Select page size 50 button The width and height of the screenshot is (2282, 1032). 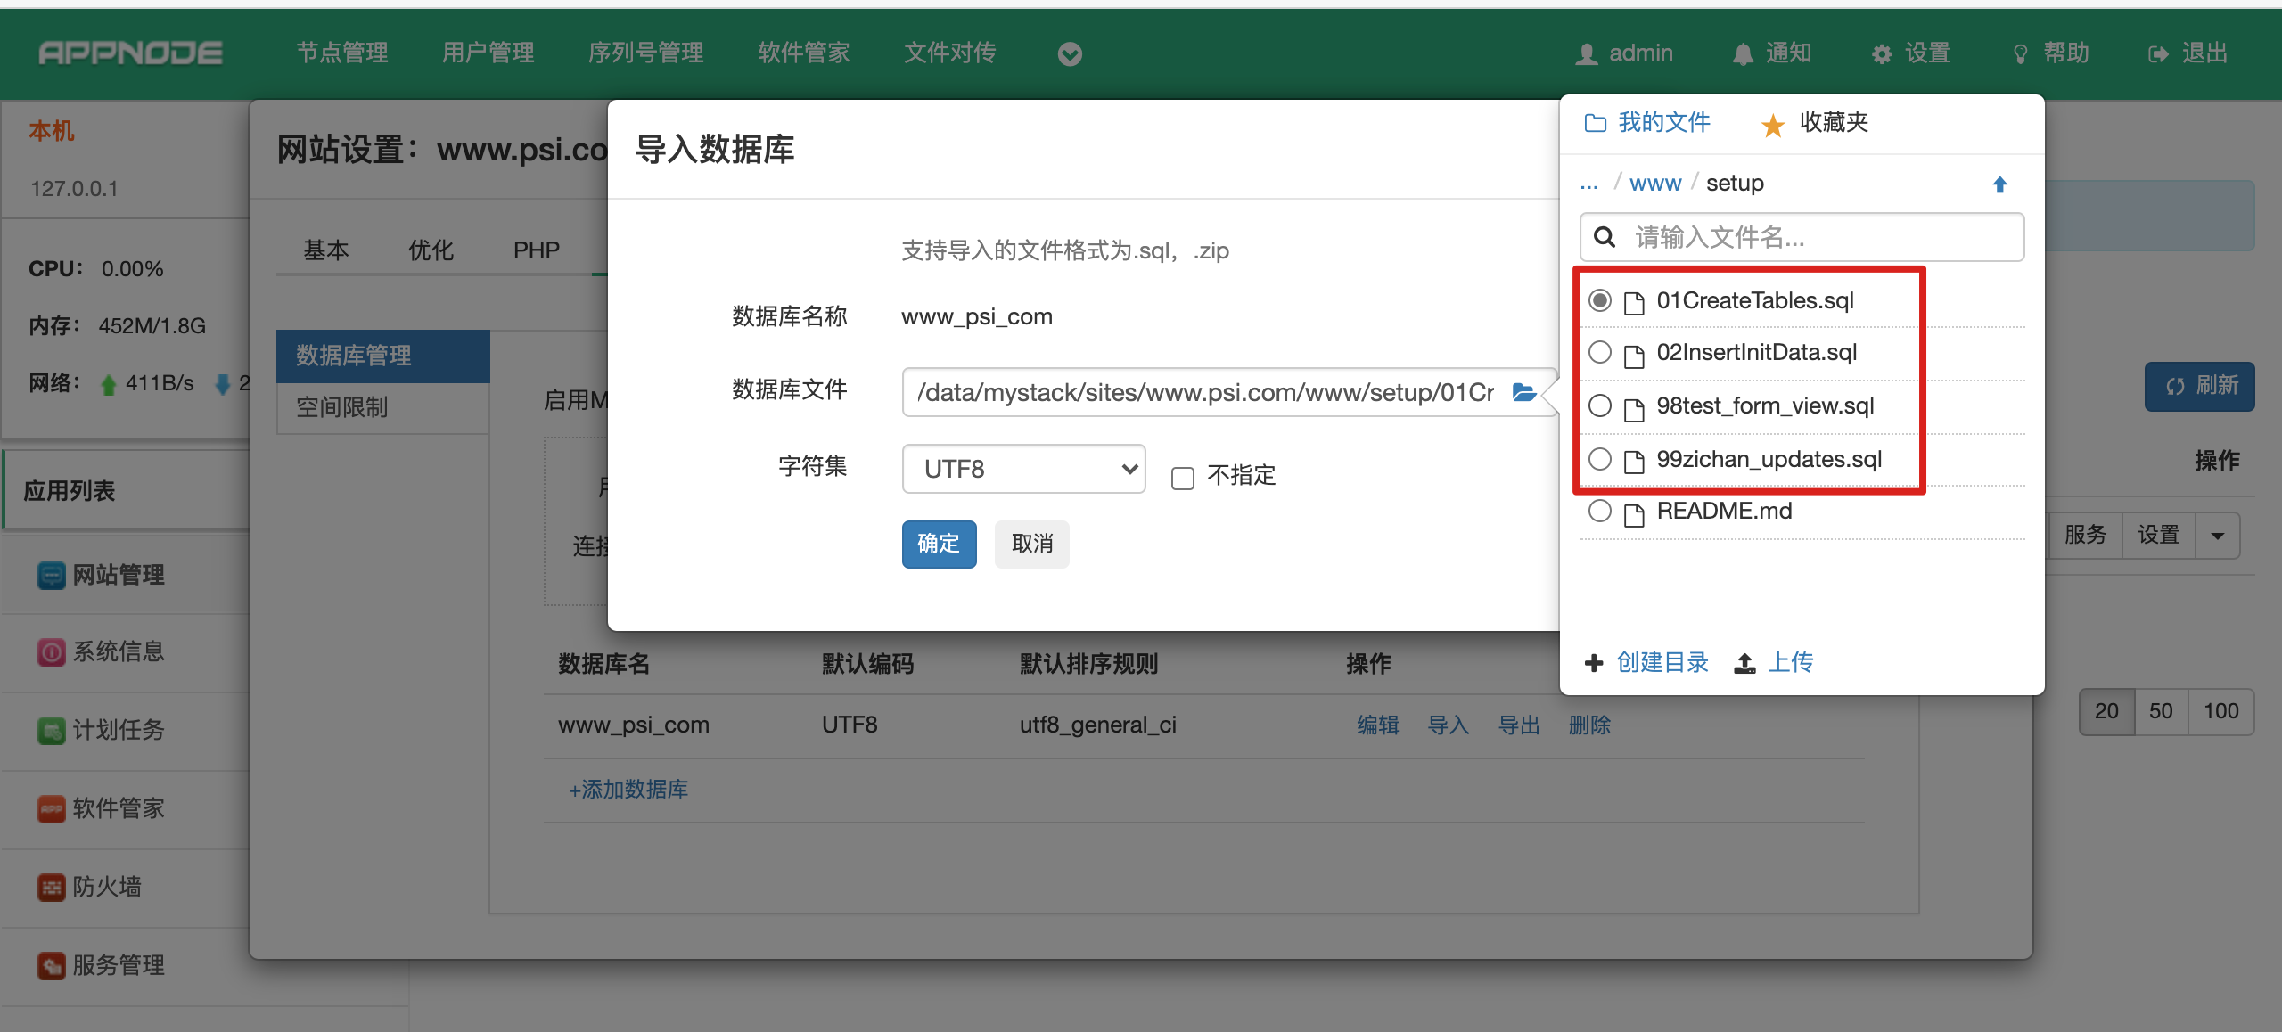[x=2160, y=711]
